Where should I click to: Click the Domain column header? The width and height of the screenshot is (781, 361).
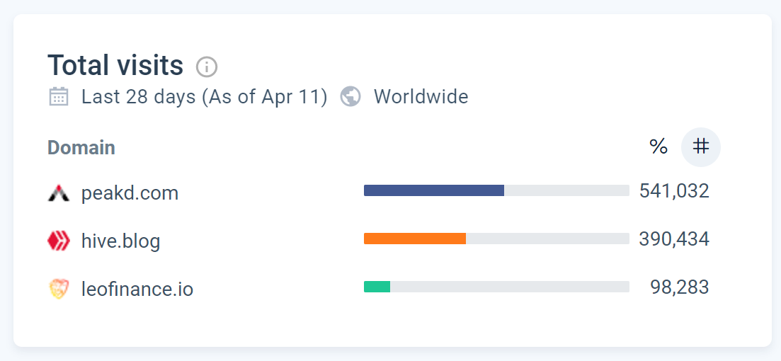(x=81, y=147)
